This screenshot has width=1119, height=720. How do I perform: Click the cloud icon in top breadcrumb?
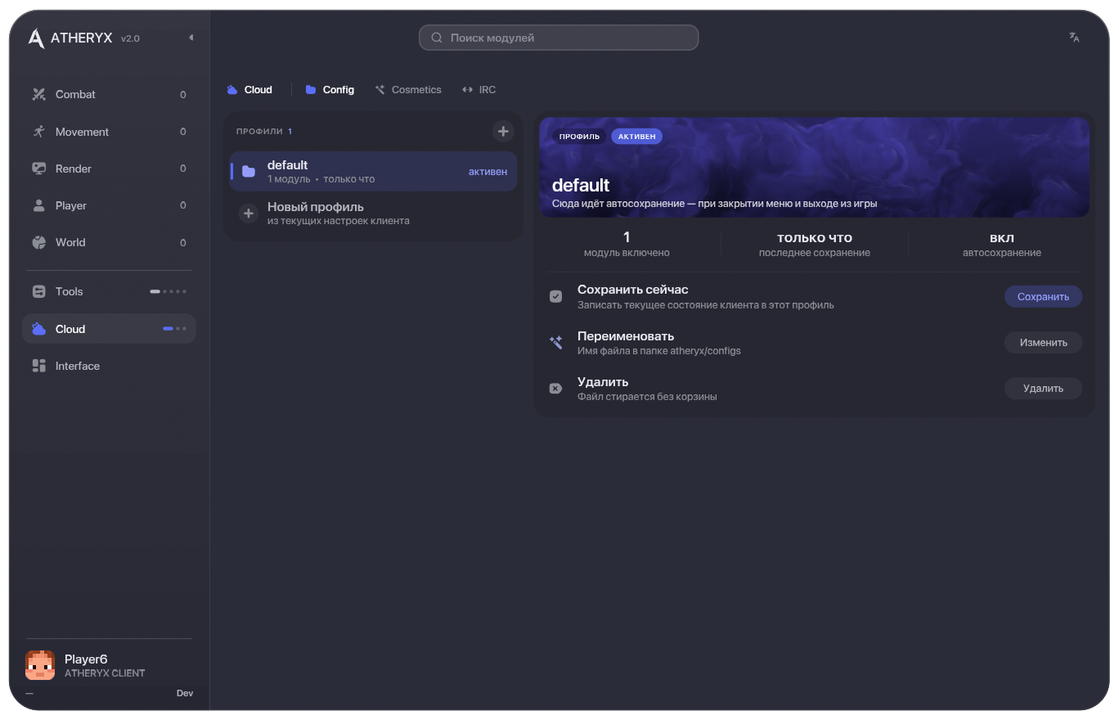(232, 90)
